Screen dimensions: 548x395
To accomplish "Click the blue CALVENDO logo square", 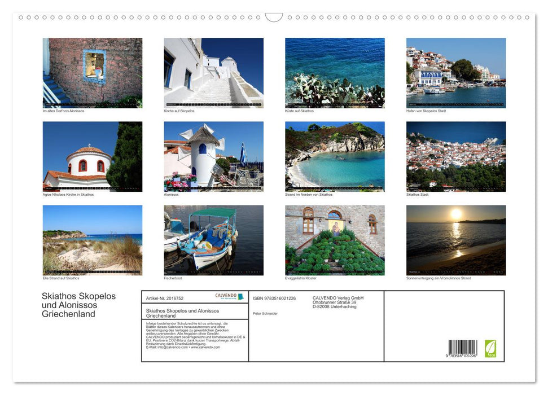I will click(x=242, y=297).
